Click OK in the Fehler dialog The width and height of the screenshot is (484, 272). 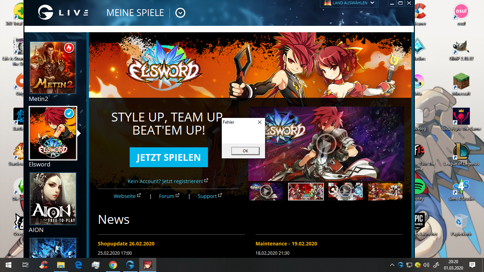pyautogui.click(x=245, y=151)
